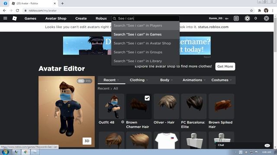The width and height of the screenshot is (277, 155).
Task: Open Avatar Shop nav link
Action: click(x=56, y=19)
